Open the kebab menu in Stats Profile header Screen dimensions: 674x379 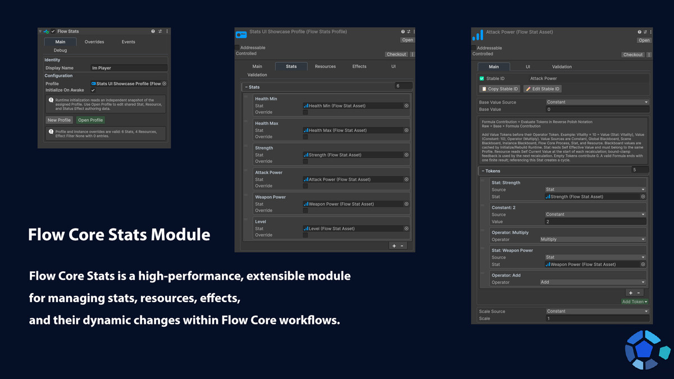(414, 32)
